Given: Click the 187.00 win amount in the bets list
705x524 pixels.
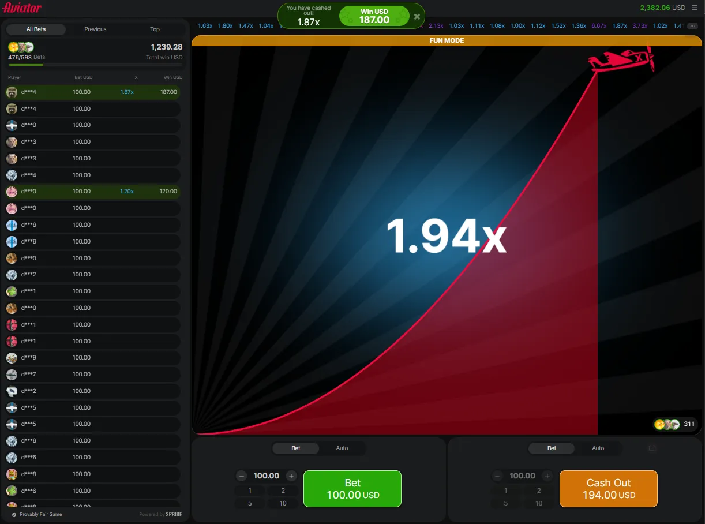Looking at the screenshot, I should point(168,92).
